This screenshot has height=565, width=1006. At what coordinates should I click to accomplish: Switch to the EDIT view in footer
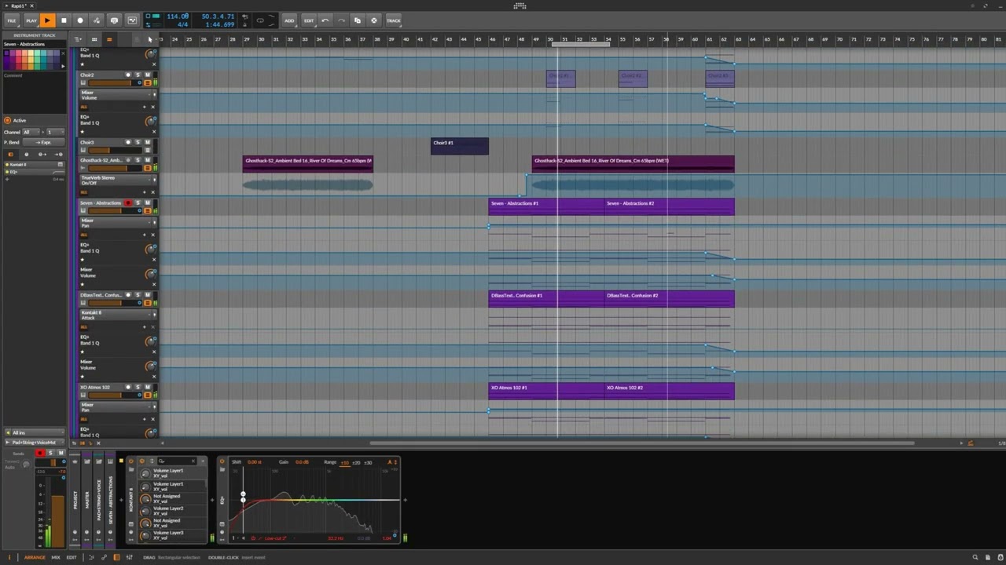pyautogui.click(x=72, y=557)
